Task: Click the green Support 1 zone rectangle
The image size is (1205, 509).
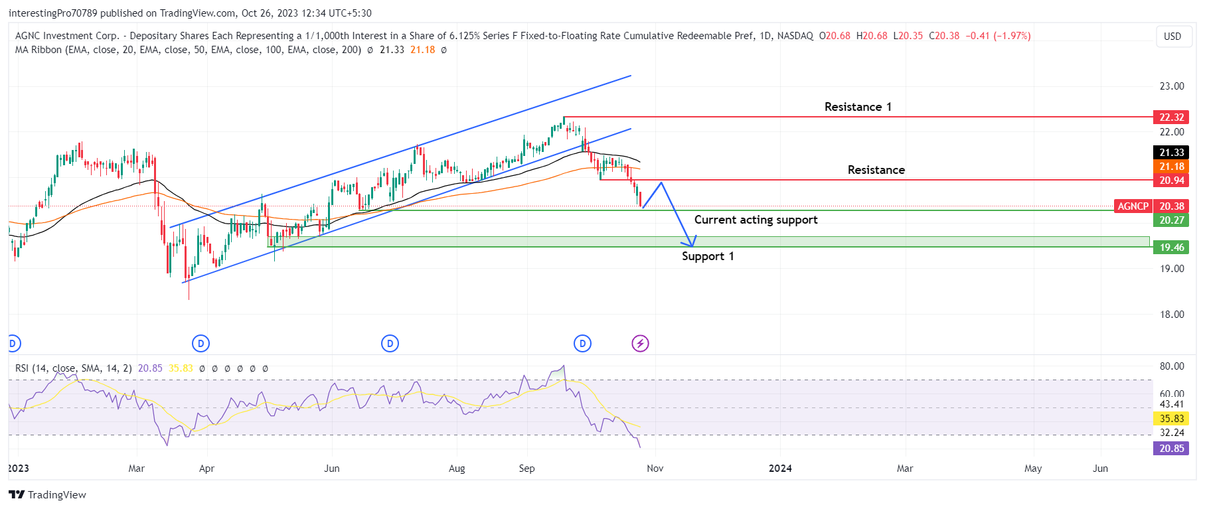Action: [708, 242]
